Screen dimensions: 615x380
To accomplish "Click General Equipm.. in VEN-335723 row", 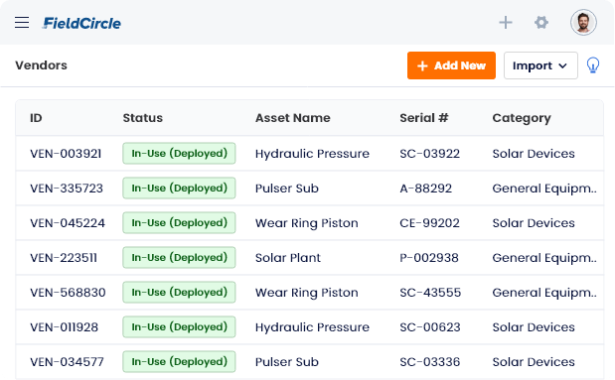I will click(544, 189).
